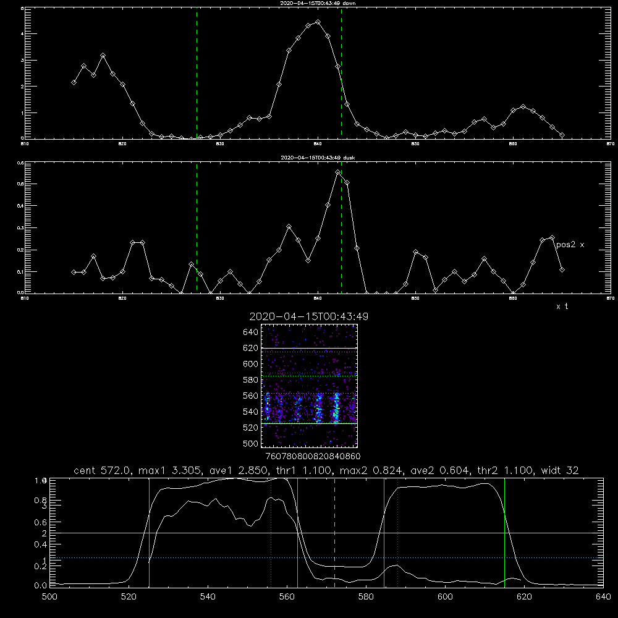
Task: Click the blue dotted threshold line in bottom plot
Action: [326, 557]
